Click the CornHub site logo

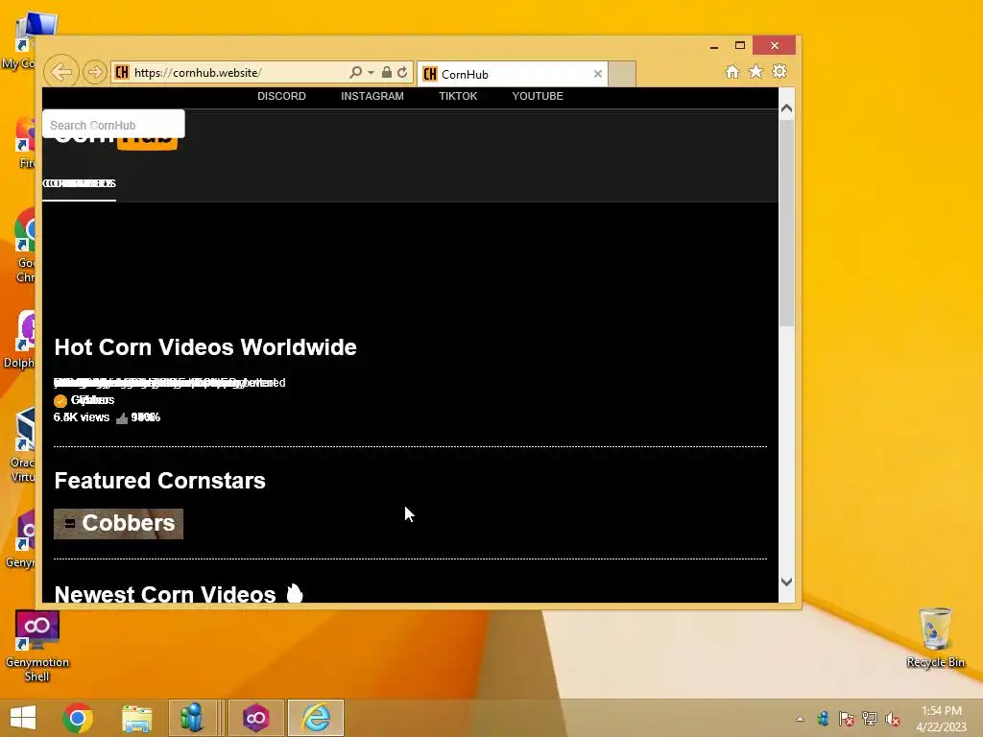(x=116, y=143)
